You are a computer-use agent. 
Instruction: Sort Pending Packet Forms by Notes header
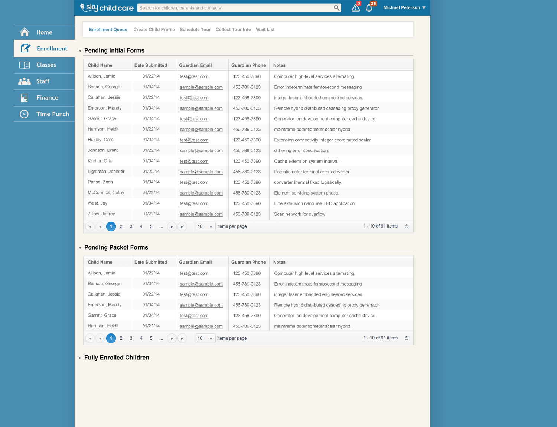tap(279, 262)
